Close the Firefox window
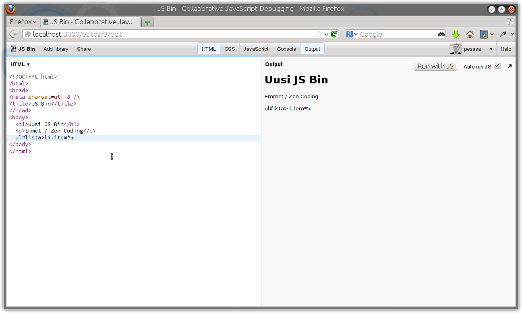 [512, 9]
